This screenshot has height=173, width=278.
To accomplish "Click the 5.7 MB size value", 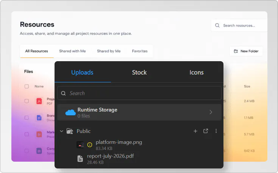I will pyautogui.click(x=249, y=134).
